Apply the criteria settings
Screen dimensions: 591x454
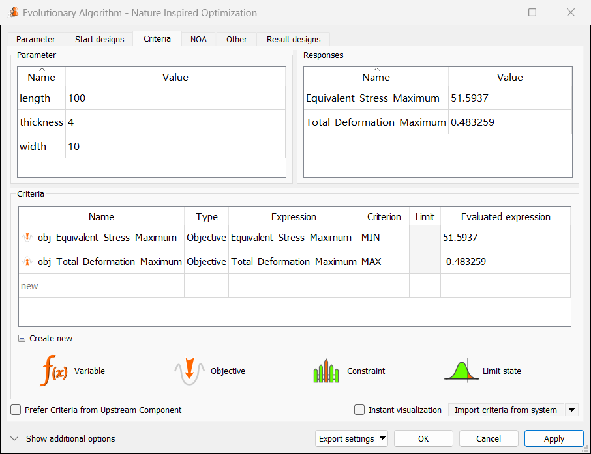click(554, 438)
